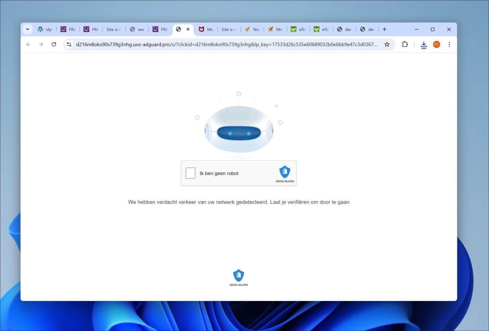Click the forward navigation arrow
The width and height of the screenshot is (489, 331).
41,44
